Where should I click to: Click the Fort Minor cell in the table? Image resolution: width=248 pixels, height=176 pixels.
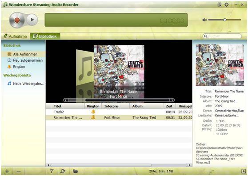112,118
